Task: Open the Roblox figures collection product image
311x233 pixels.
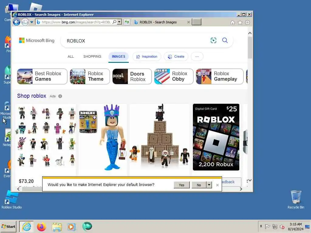Action: pyautogui.click(x=46, y=137)
